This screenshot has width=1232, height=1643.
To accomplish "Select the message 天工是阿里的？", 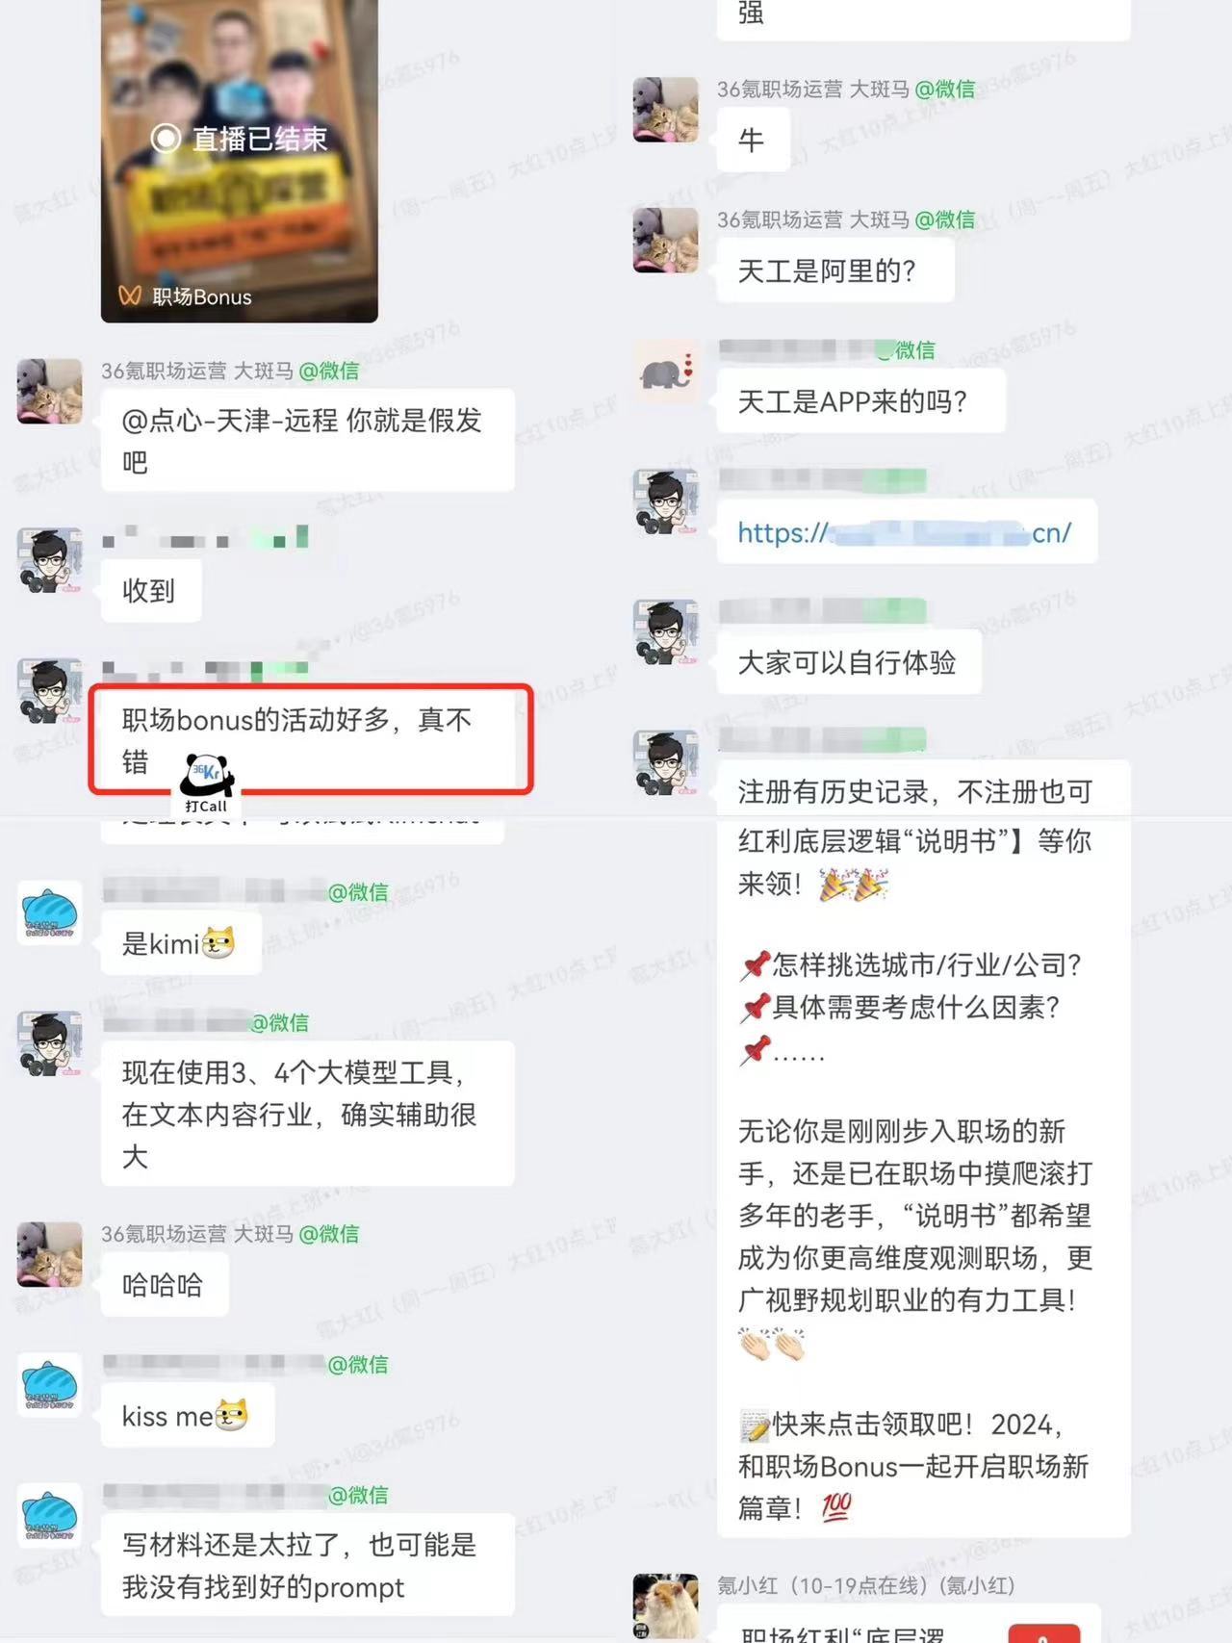I will click(x=835, y=270).
